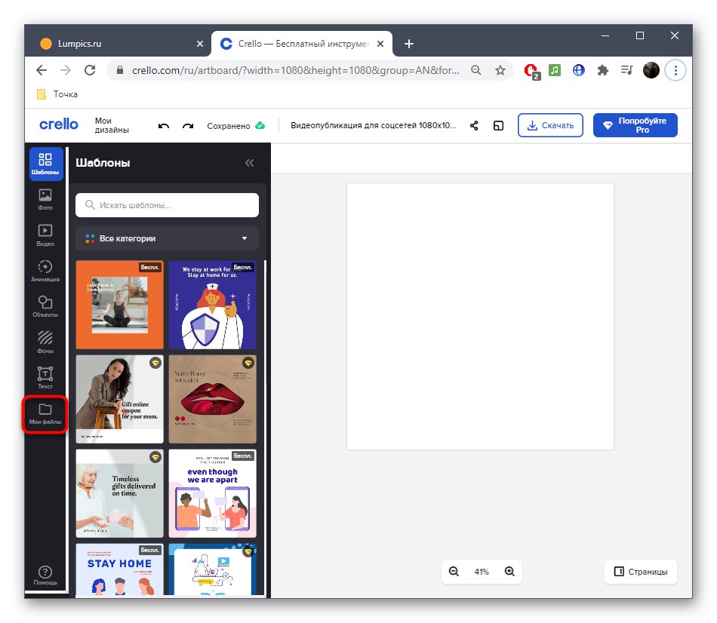Open the Анимация sidebar section
Viewport: 717px width, 623px height.
click(x=45, y=271)
